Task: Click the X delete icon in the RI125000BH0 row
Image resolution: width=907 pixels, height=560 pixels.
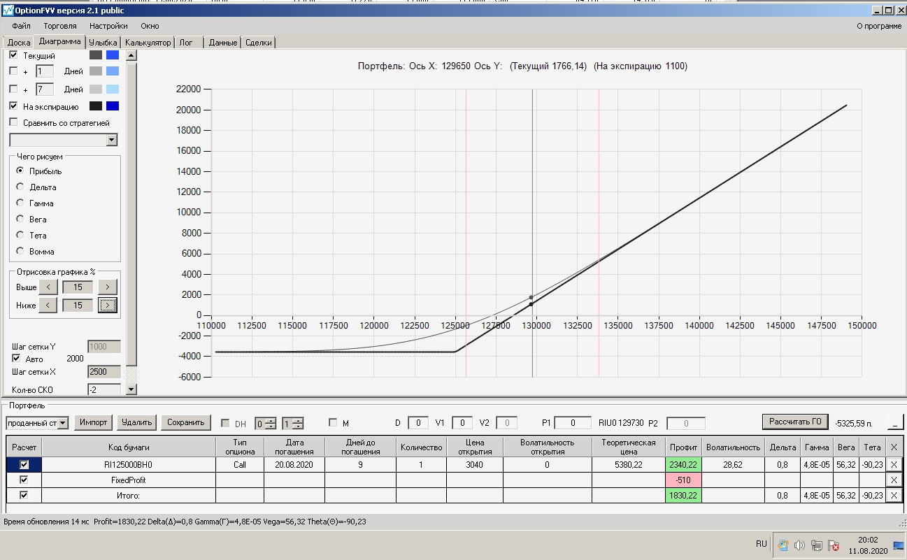Action: coord(893,464)
